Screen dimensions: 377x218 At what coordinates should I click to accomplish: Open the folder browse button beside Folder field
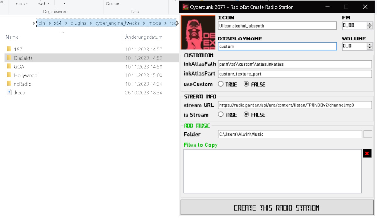click(x=368, y=134)
